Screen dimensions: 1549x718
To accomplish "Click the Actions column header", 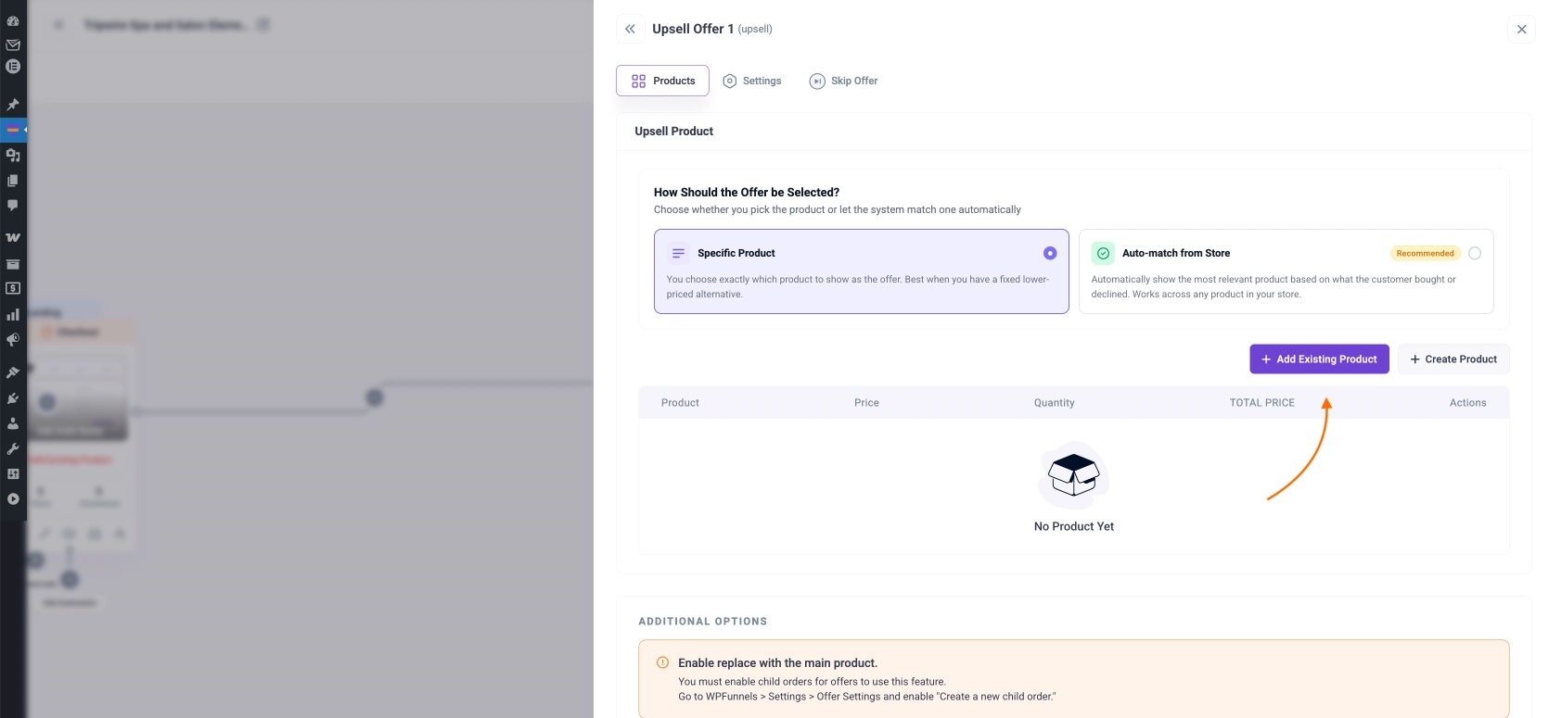I will 1467,403.
